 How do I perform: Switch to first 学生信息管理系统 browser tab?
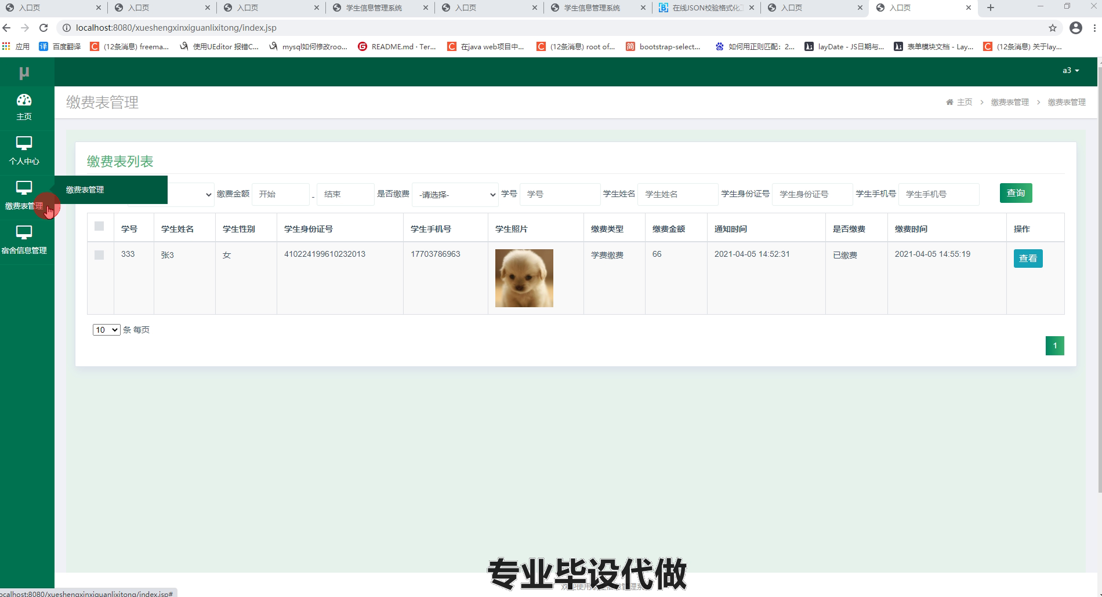pos(380,8)
